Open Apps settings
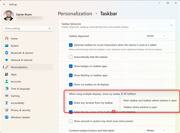This screenshot has height=133, width=180. click(x=28, y=74)
